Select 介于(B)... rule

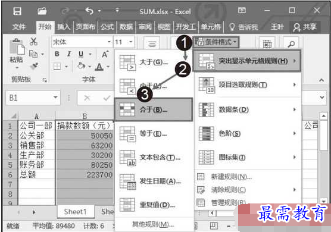(153, 109)
